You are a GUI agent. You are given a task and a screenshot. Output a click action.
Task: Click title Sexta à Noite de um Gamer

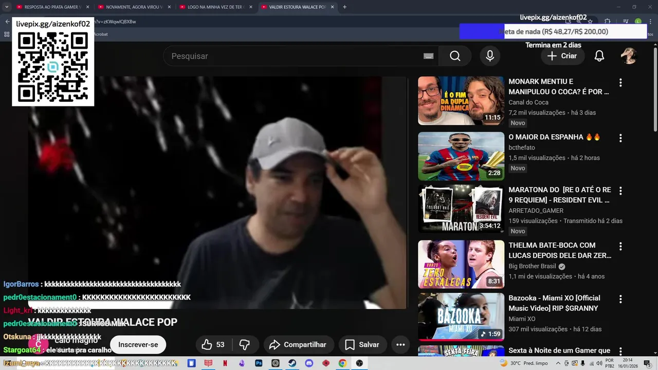tap(559, 350)
